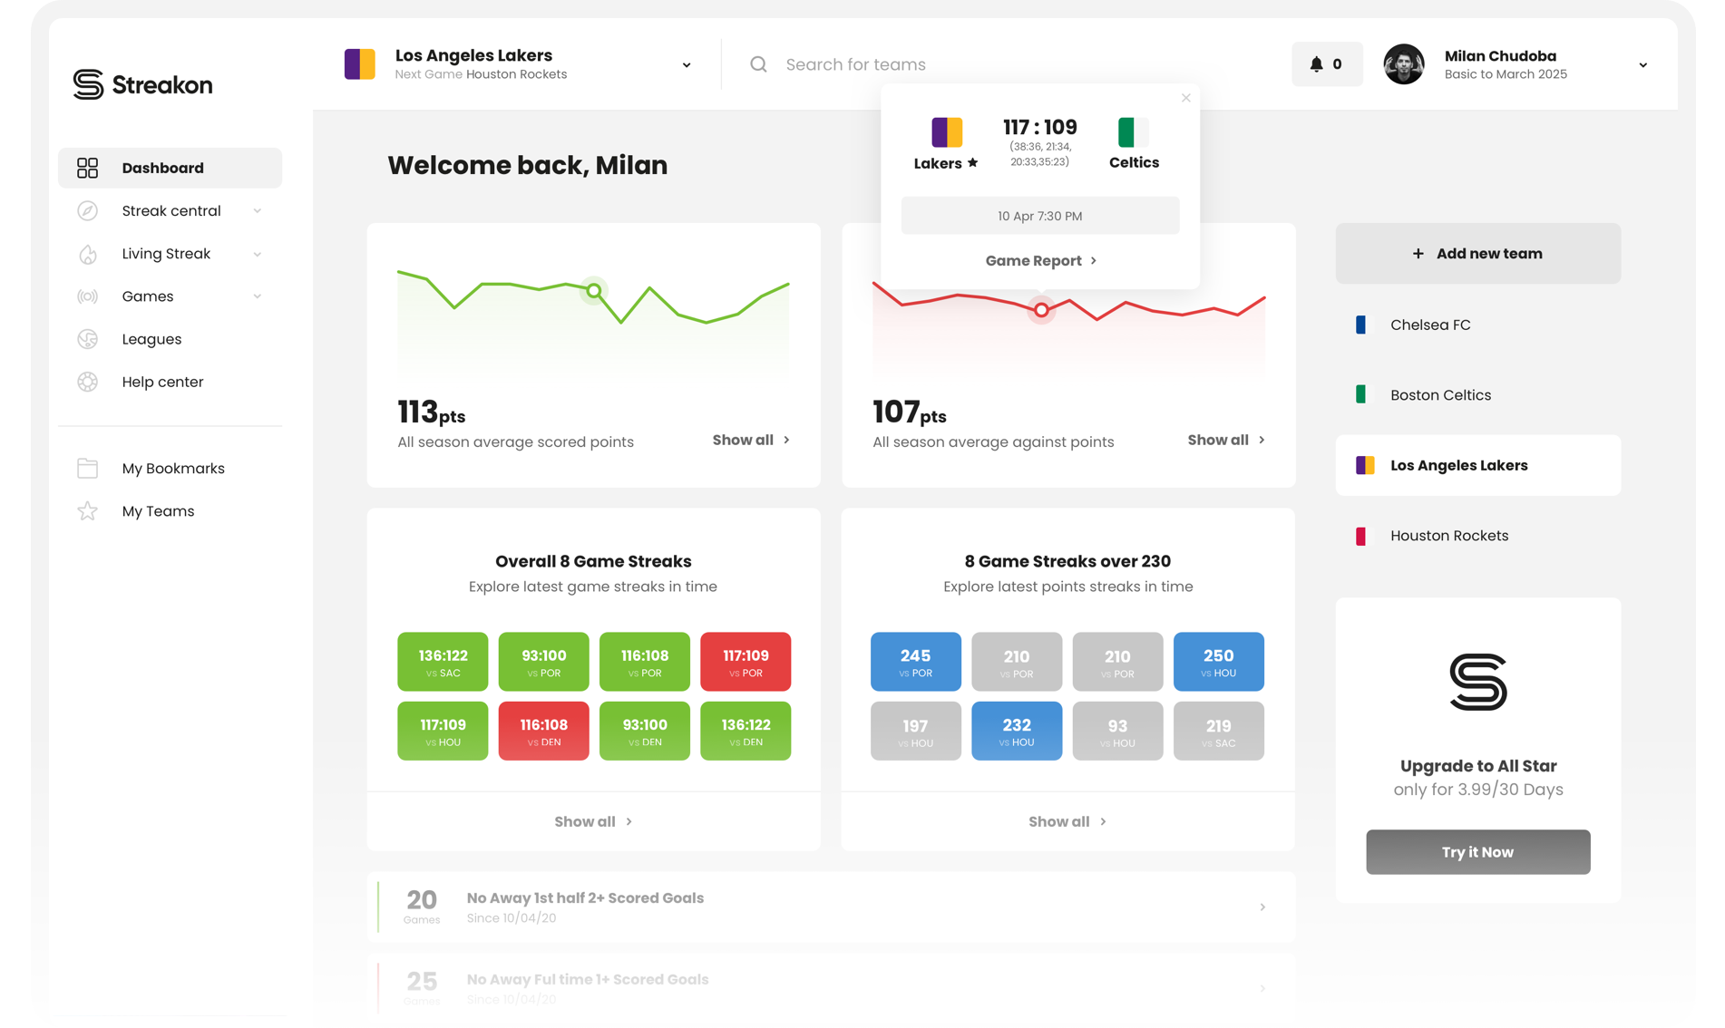This screenshot has height=1028, width=1725.
Task: Open the user account dropdown arrow
Action: (x=1642, y=65)
